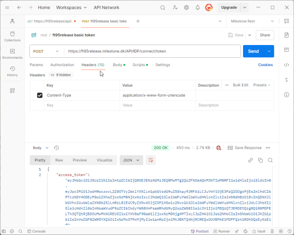Show the 9 hidden headers
294x235 pixels.
(60, 75)
